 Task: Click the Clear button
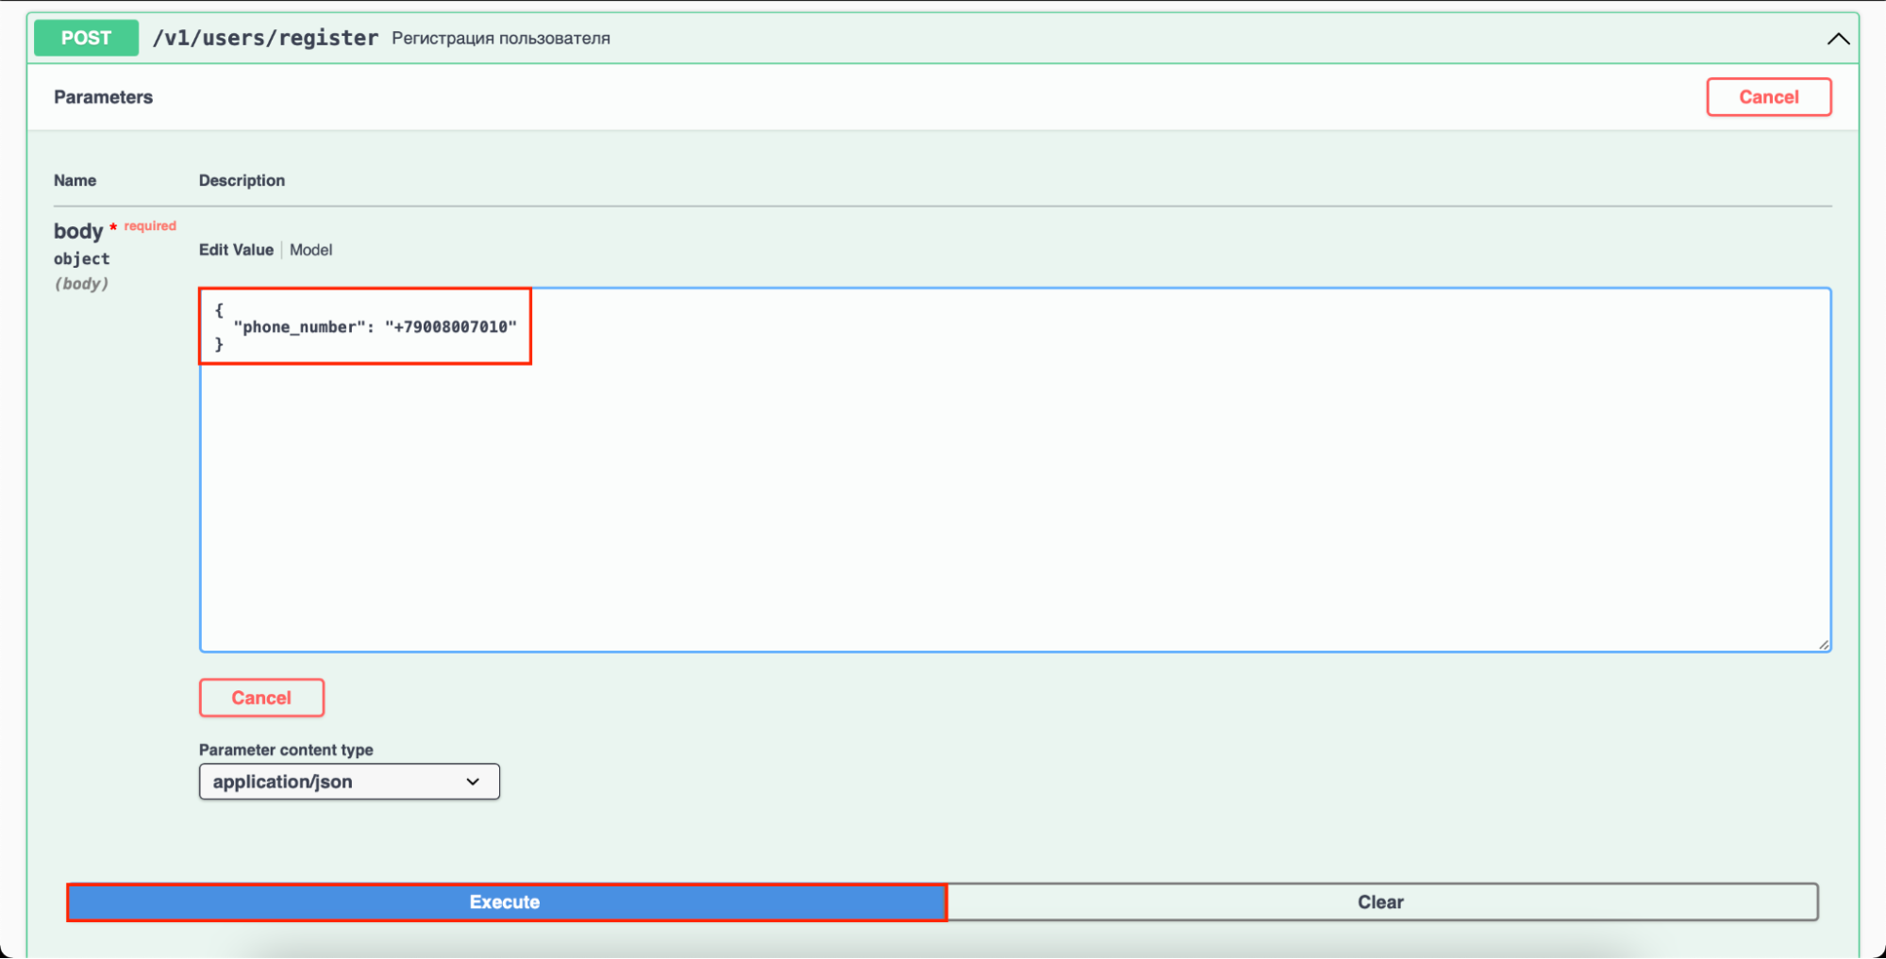1381,902
